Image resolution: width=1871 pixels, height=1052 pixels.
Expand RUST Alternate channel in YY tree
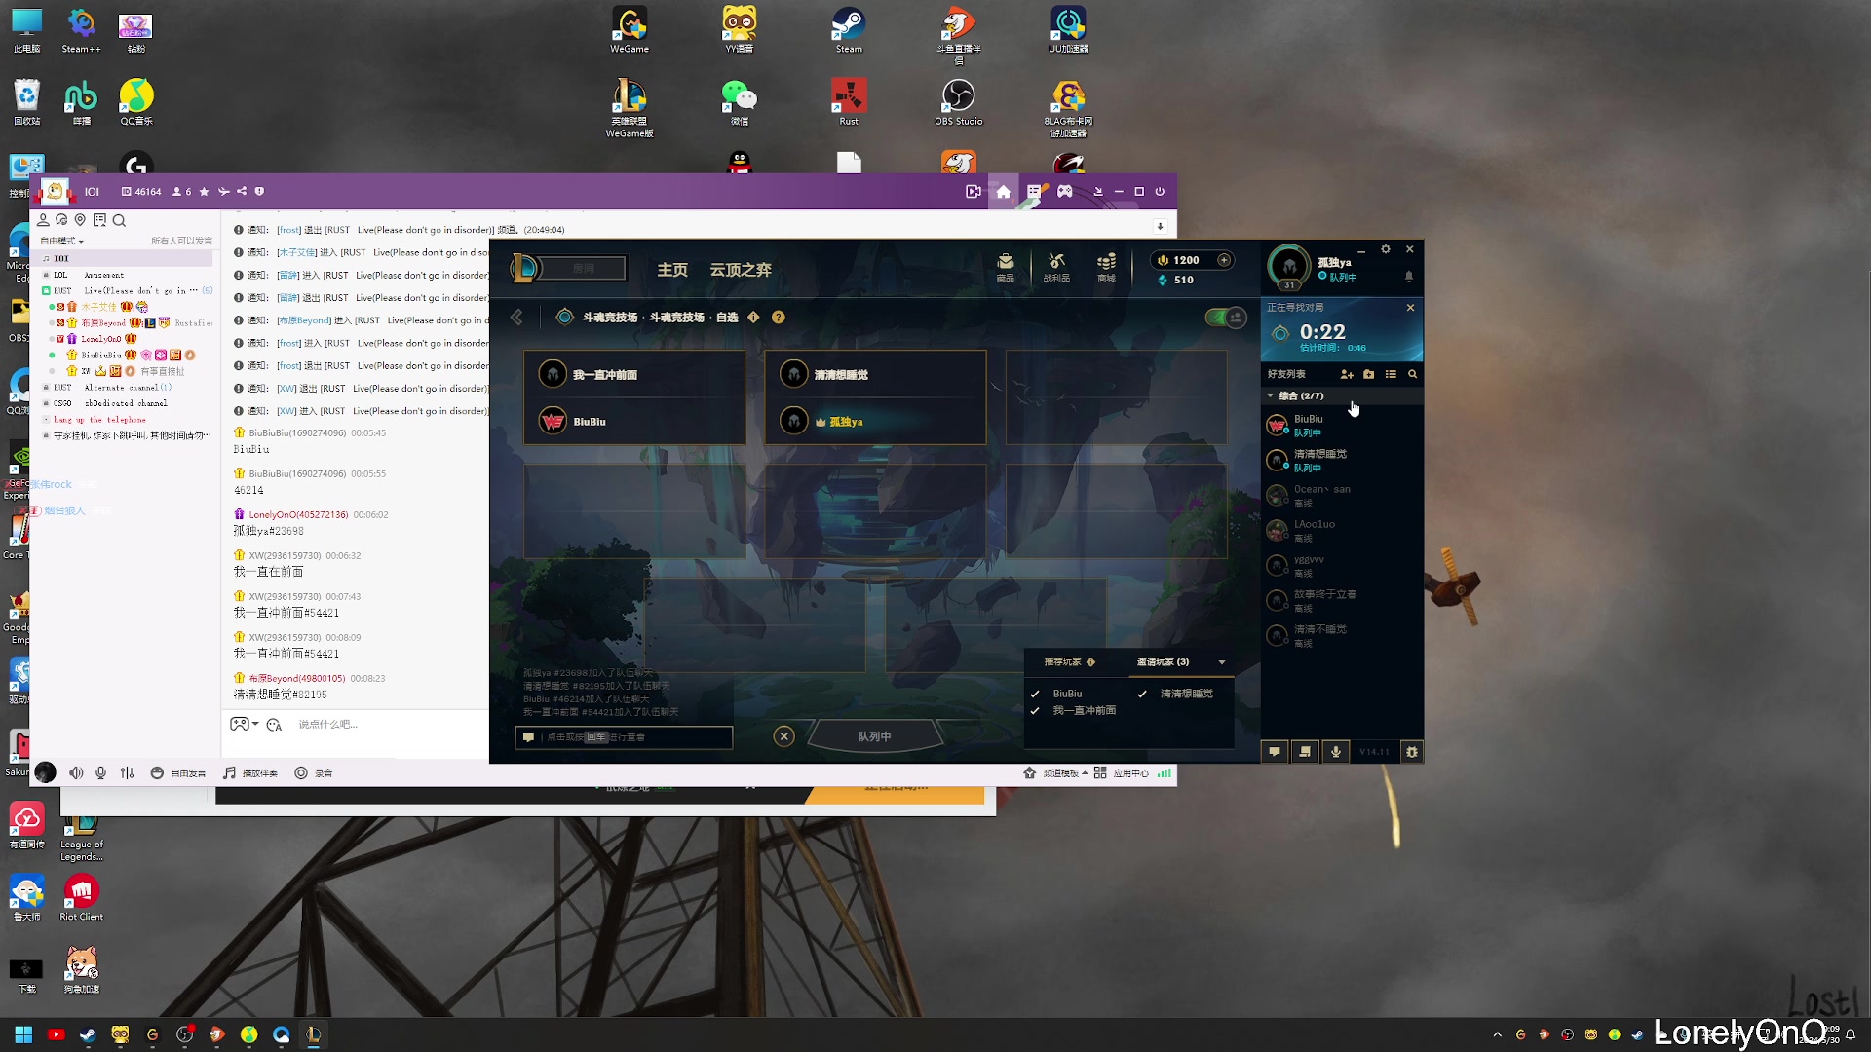(x=46, y=387)
